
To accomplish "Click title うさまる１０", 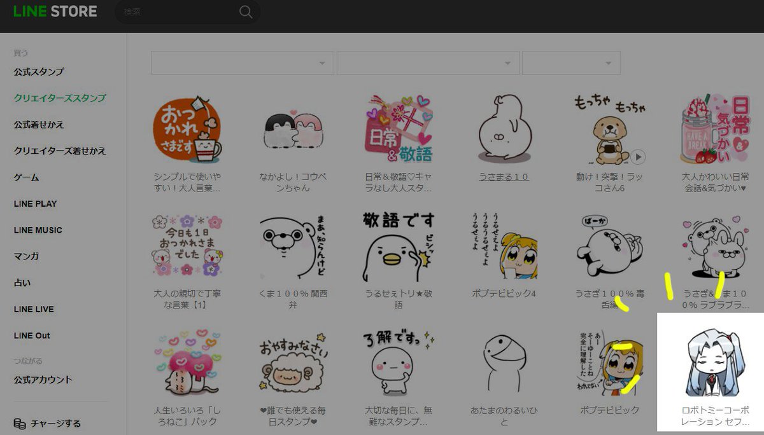I will [504, 177].
